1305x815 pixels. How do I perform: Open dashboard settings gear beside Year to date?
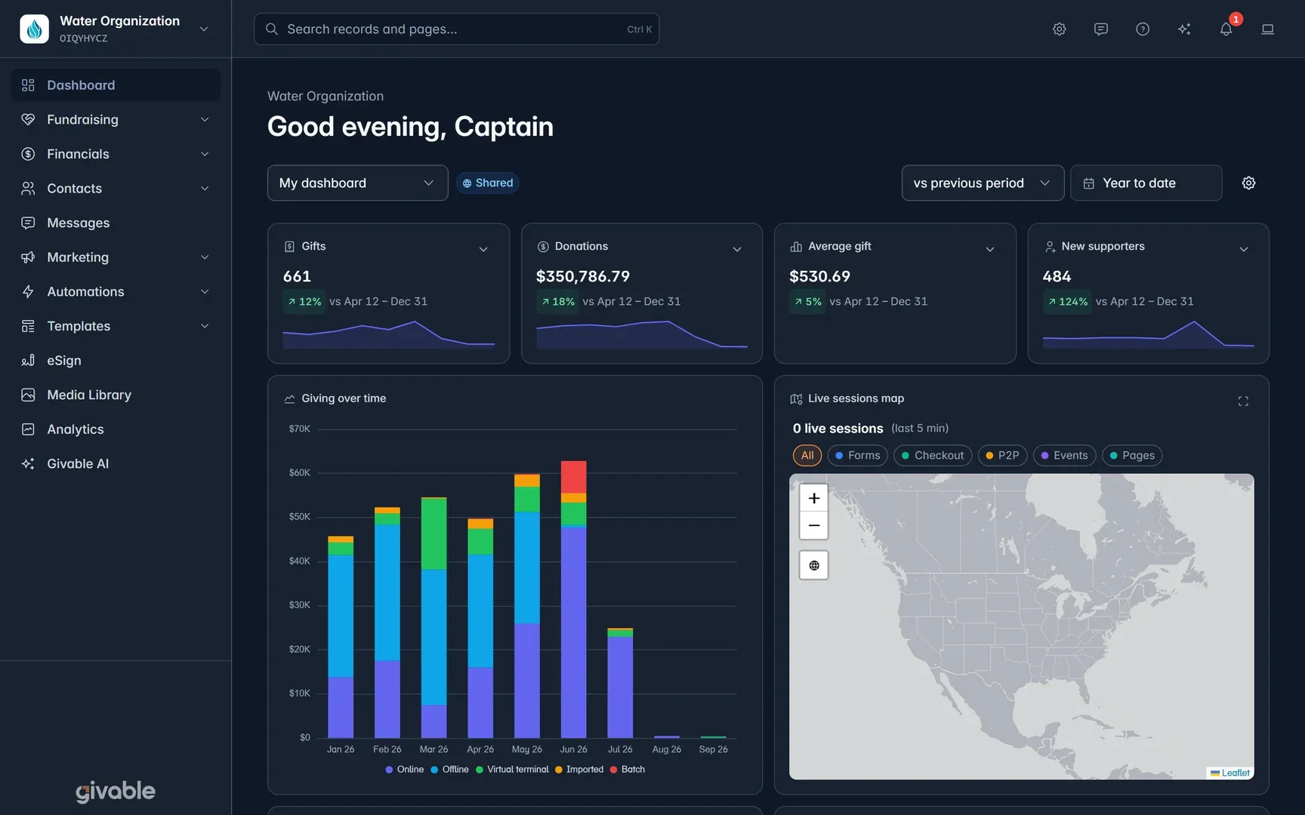(1249, 183)
